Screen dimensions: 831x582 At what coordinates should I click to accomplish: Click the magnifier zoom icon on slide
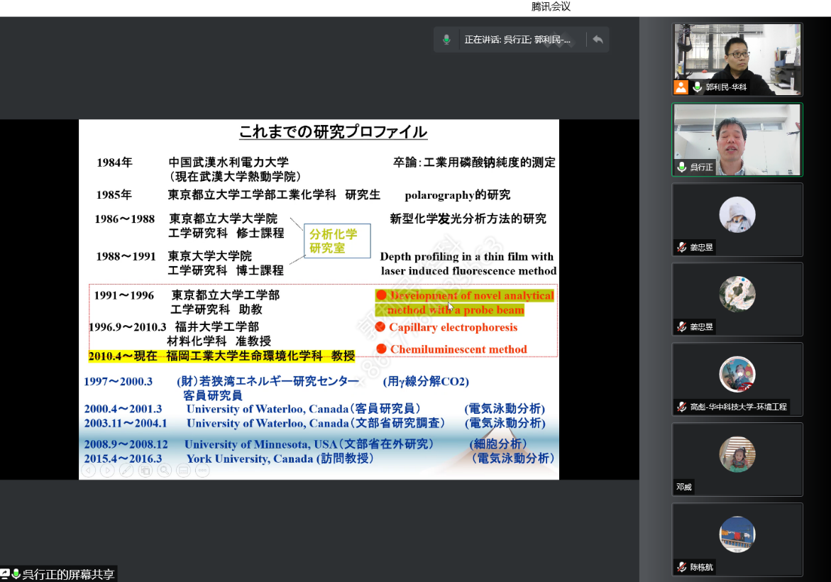165,470
